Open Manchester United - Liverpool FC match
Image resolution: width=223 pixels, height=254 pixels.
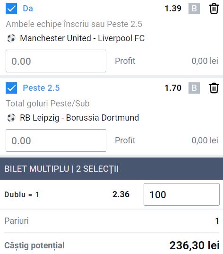coord(82,38)
